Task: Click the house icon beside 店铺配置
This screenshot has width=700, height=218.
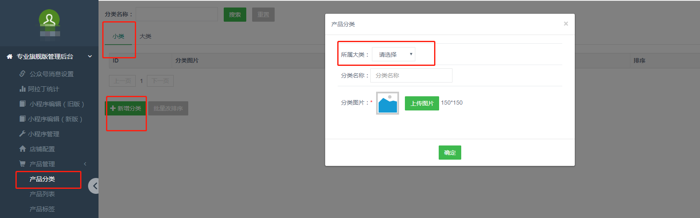Action: click(x=23, y=149)
